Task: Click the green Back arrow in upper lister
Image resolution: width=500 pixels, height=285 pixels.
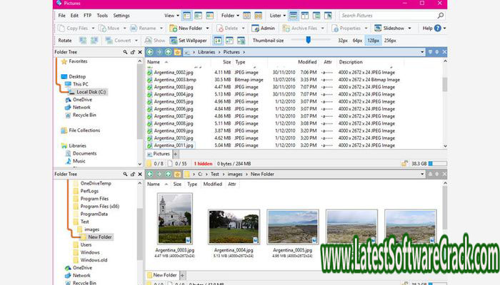Action: coord(150,52)
